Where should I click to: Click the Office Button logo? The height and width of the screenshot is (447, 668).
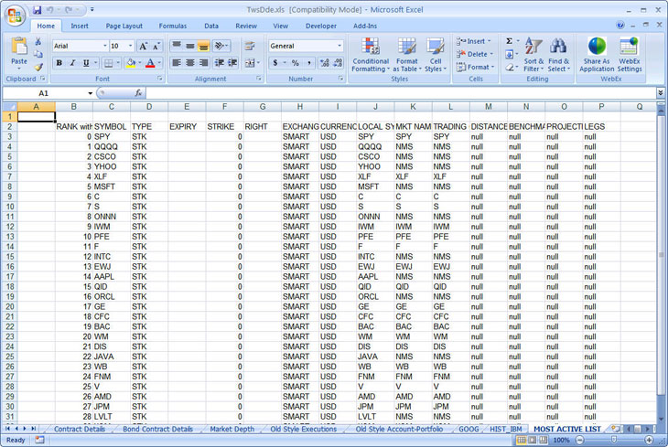15,15
